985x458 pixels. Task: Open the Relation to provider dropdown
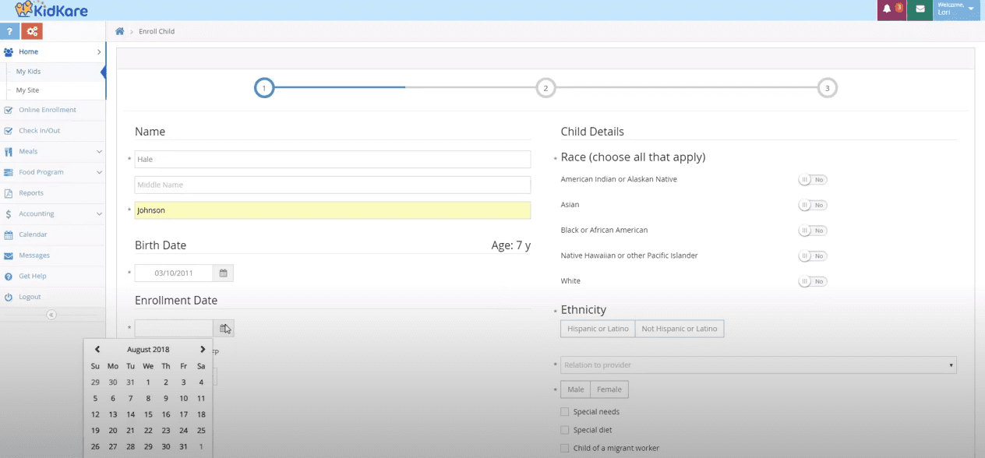[758, 365]
